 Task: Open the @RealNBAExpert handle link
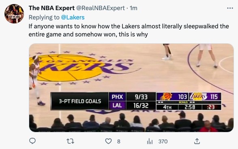[x=100, y=8]
